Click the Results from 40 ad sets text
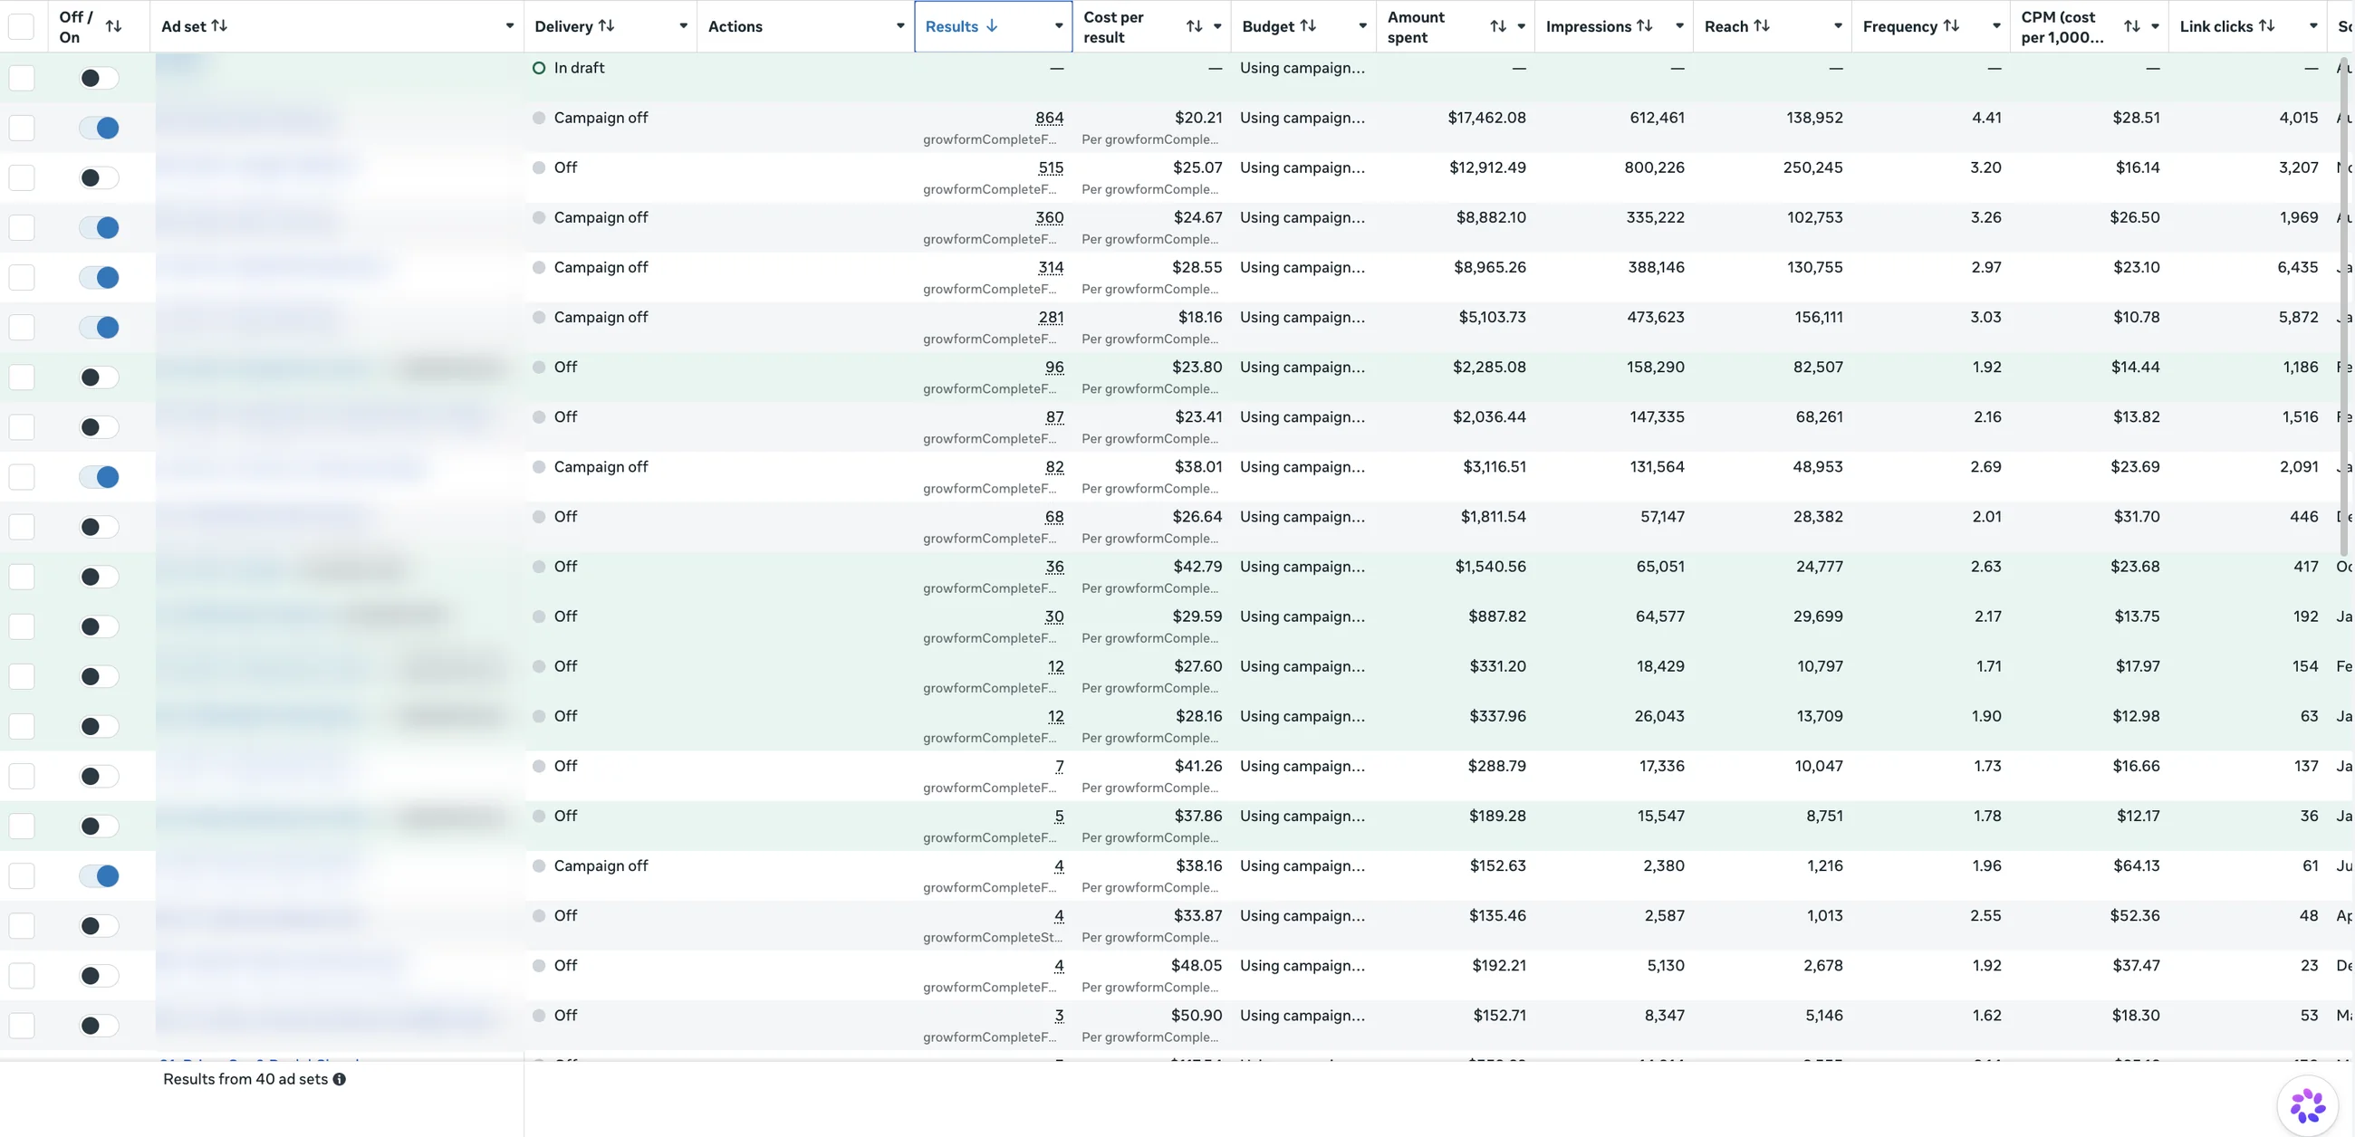2355x1137 pixels. point(245,1079)
